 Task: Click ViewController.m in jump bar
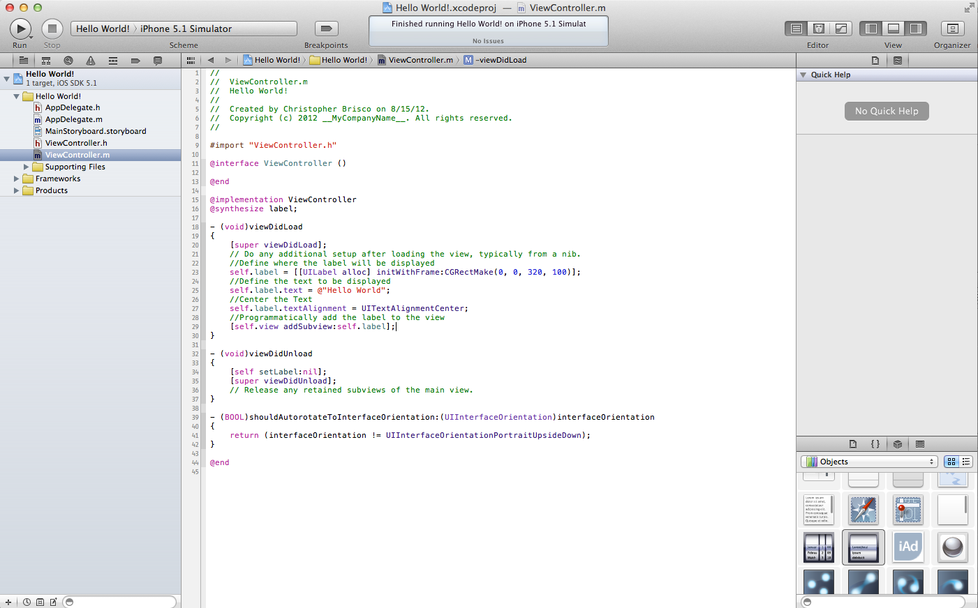pos(415,60)
